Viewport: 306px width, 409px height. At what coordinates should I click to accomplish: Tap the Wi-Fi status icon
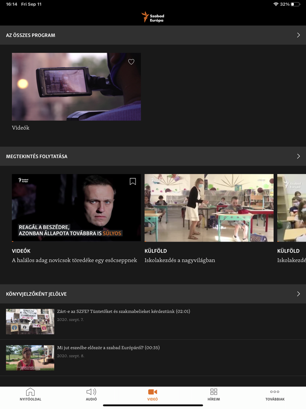point(276,4)
